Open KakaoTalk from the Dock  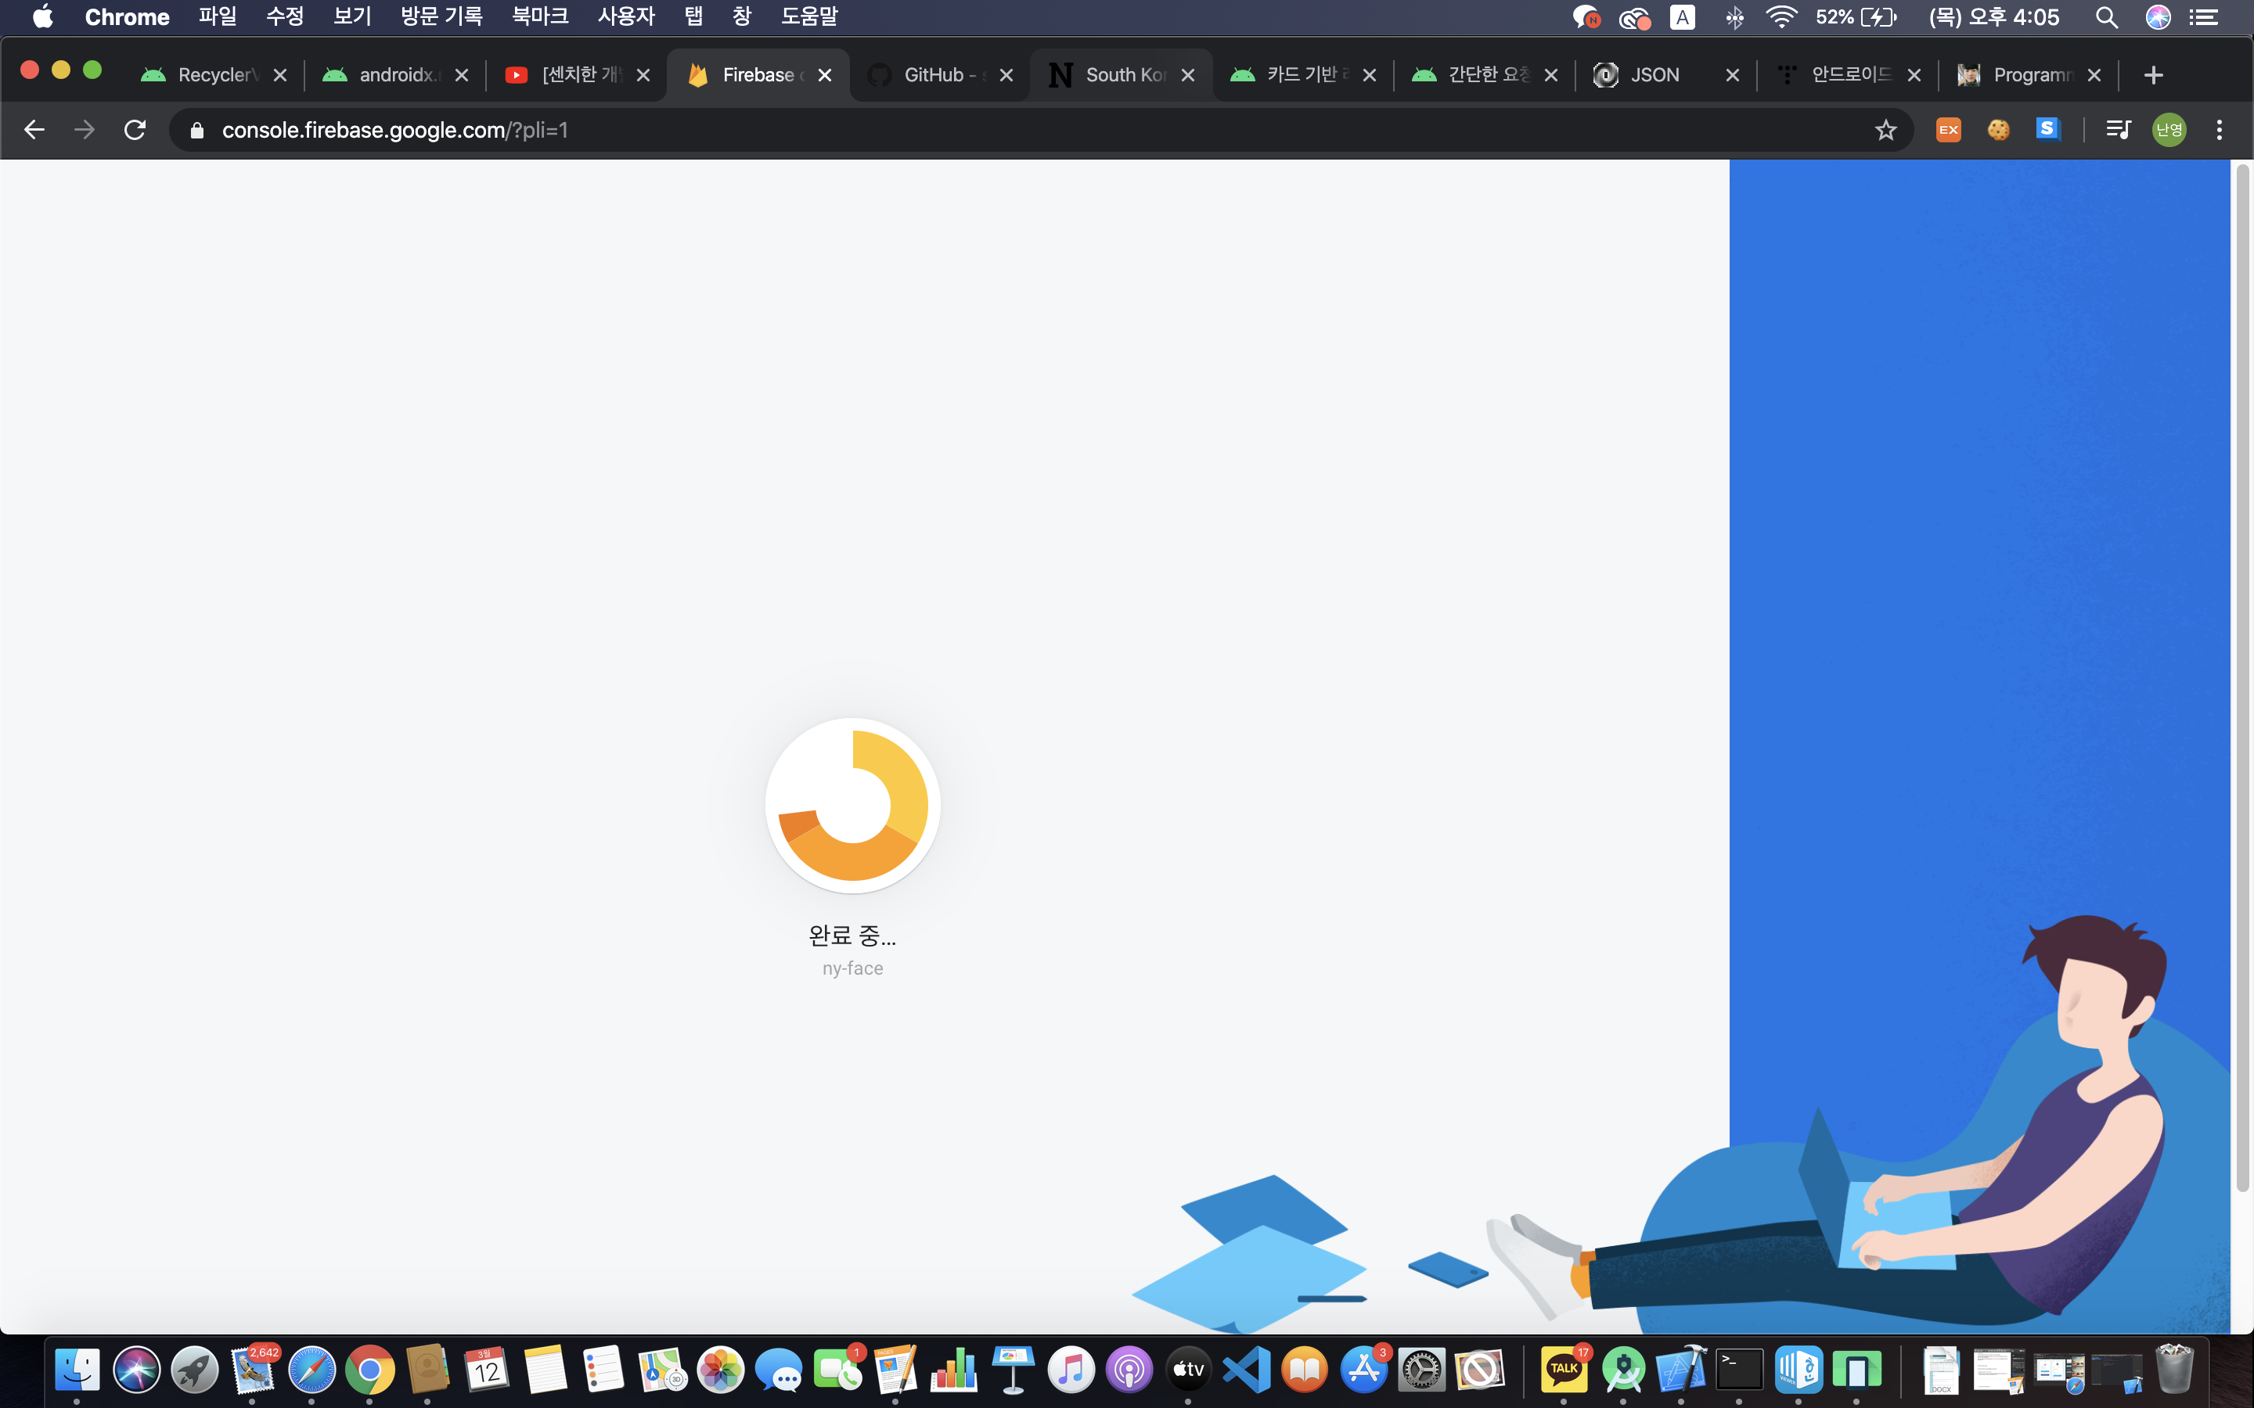point(1563,1369)
